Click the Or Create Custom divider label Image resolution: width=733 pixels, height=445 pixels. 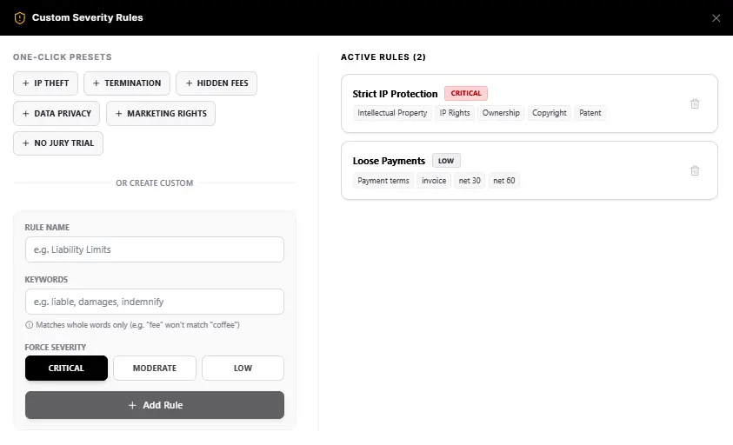click(154, 183)
